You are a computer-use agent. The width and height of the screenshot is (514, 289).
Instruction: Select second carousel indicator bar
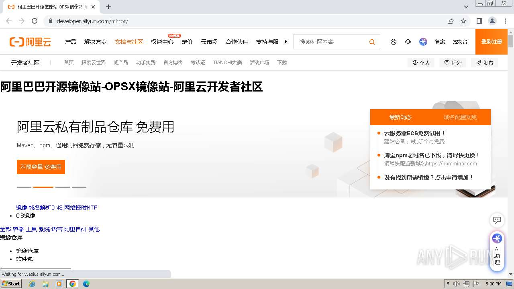click(x=43, y=187)
